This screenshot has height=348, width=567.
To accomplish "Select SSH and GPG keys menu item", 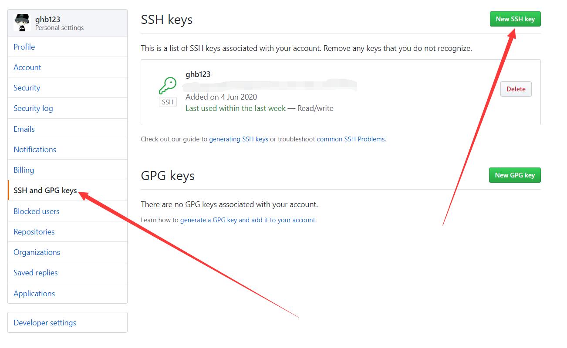I will click(x=45, y=191).
